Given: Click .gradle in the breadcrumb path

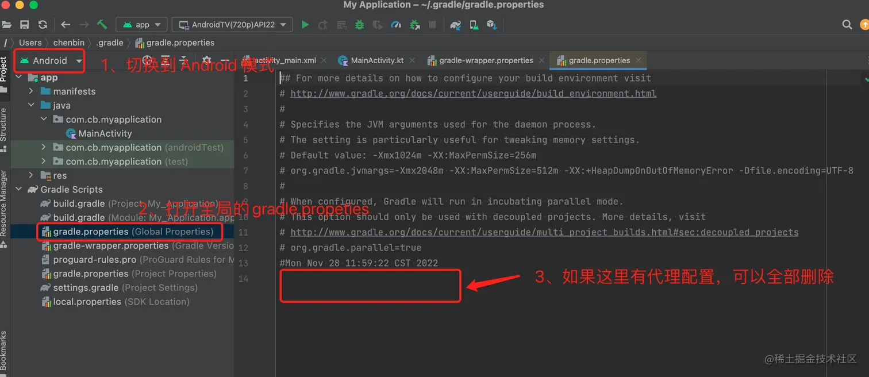Looking at the screenshot, I should pyautogui.click(x=110, y=42).
